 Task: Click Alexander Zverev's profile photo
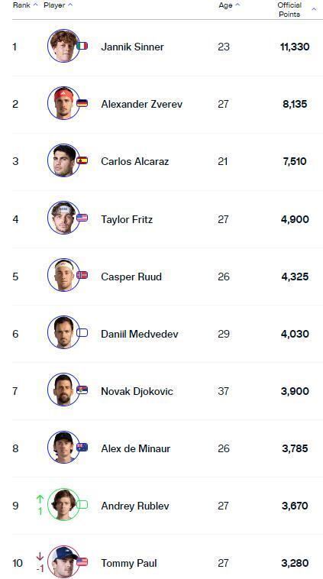coord(63,103)
